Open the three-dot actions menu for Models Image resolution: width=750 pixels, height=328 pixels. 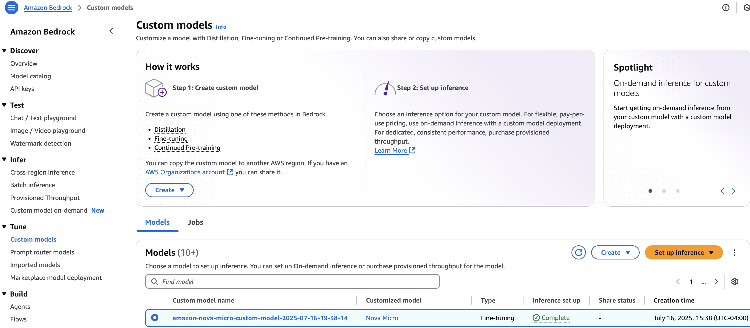[734, 252]
